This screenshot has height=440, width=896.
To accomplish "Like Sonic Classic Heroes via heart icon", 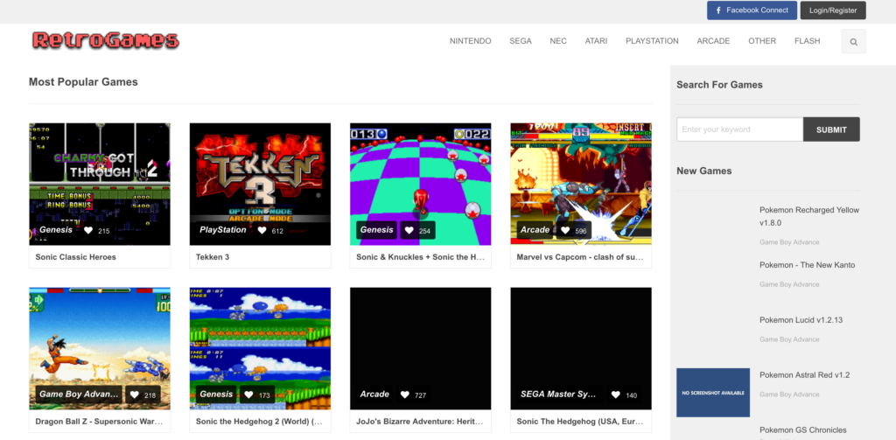I will point(88,231).
